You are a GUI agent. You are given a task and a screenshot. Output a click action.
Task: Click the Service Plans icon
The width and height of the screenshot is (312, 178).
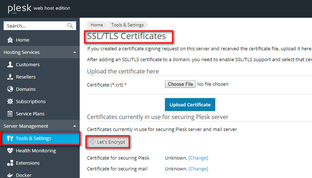point(10,114)
